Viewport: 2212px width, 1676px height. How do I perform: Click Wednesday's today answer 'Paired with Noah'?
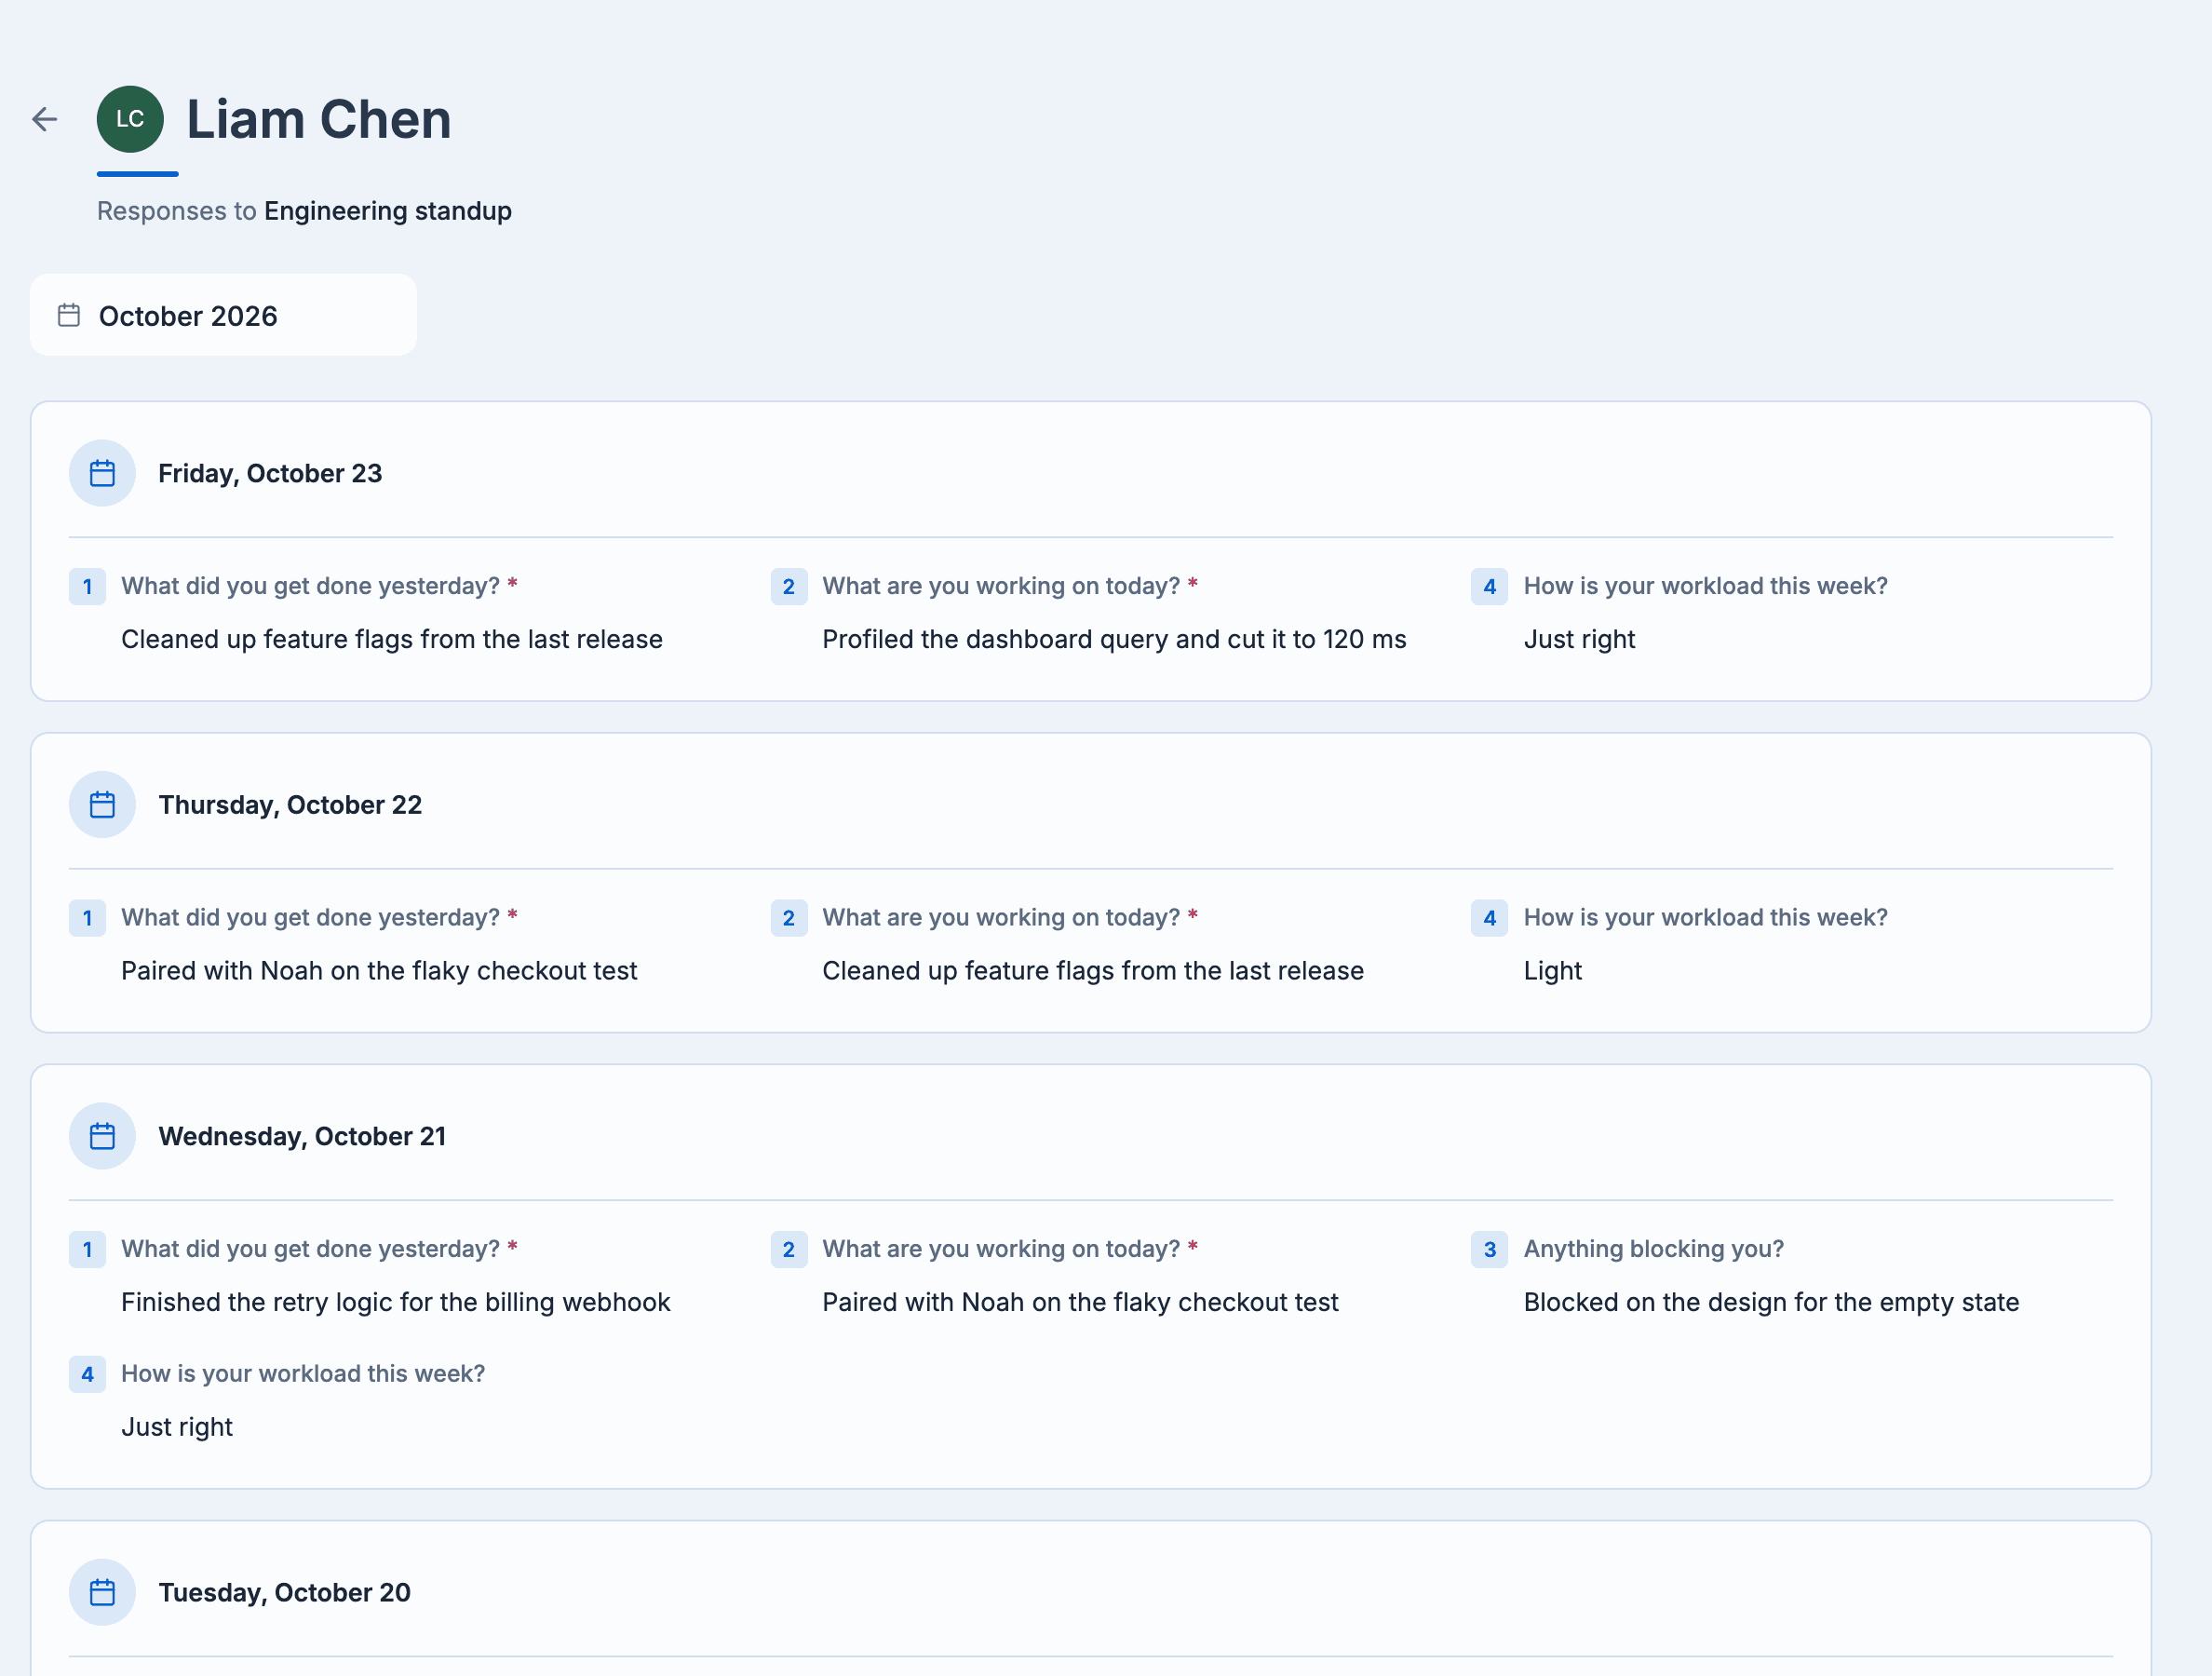pos(1080,1302)
